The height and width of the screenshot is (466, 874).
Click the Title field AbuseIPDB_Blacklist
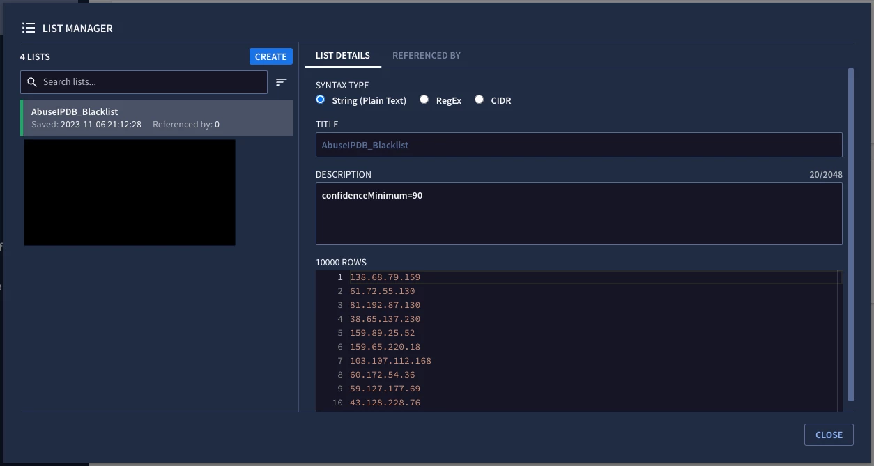tap(579, 145)
